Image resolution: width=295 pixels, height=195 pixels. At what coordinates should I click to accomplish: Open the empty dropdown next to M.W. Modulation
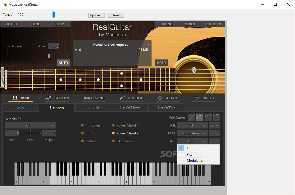(x=214, y=133)
